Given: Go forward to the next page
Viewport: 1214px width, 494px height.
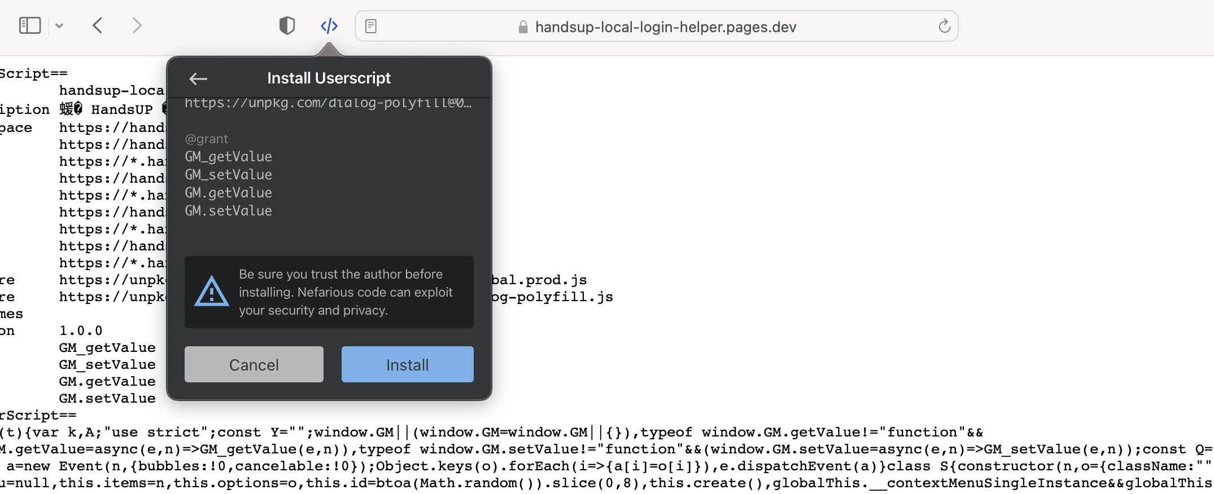Looking at the screenshot, I should [137, 26].
